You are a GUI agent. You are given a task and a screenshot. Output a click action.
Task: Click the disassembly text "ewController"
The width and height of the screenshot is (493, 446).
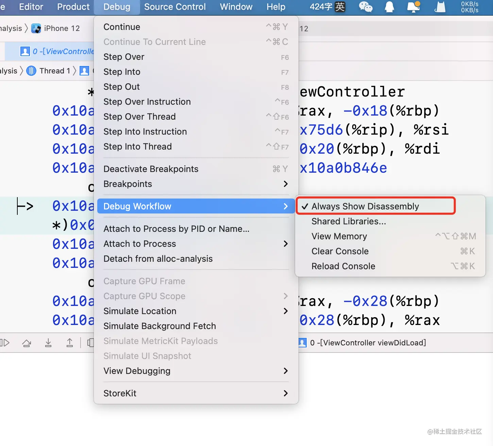(352, 92)
